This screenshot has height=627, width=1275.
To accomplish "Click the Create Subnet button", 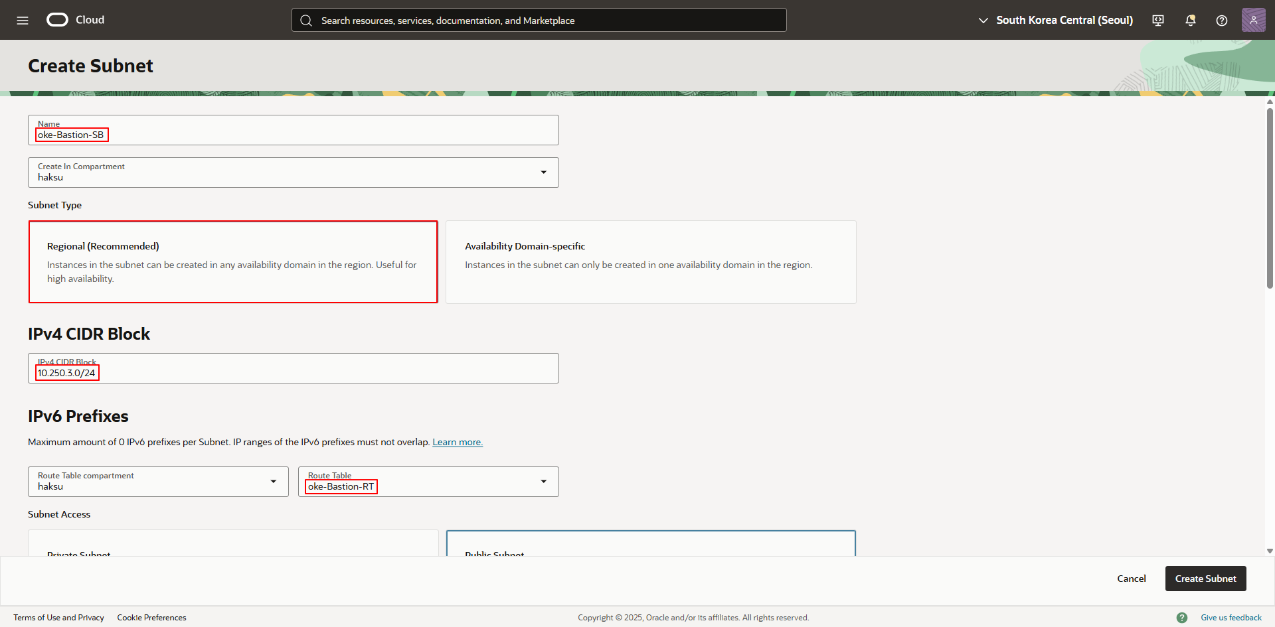I will (1205, 579).
